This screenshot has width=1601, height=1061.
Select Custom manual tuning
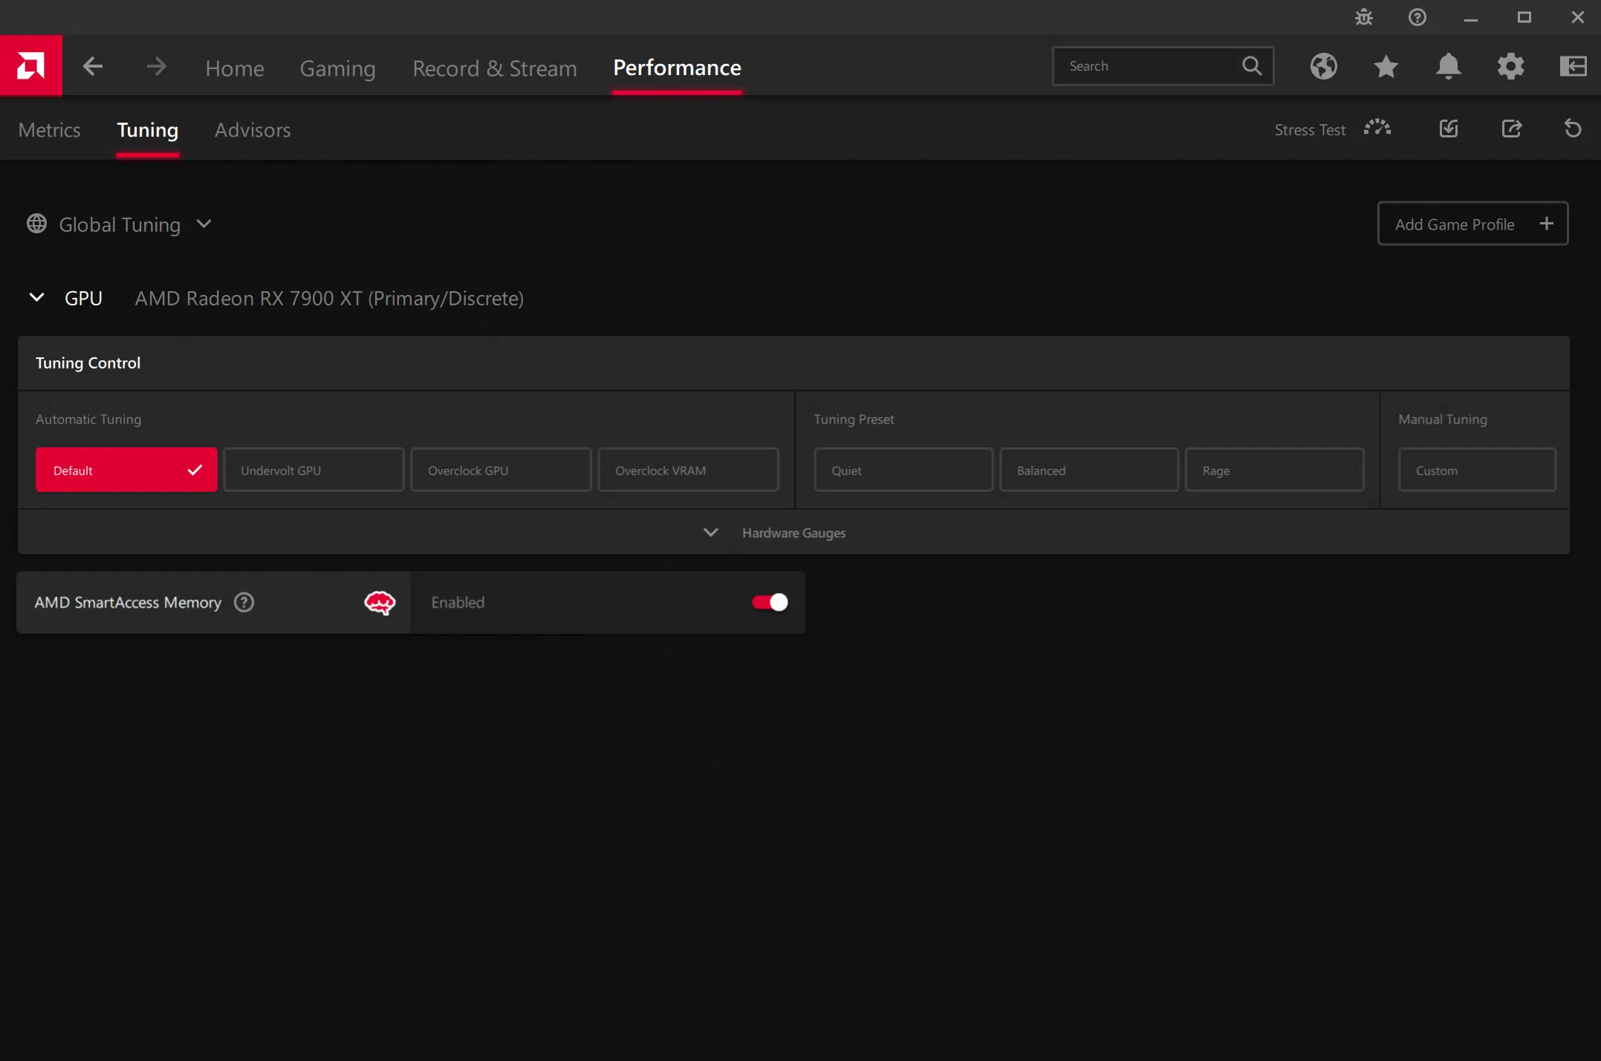[1477, 470]
